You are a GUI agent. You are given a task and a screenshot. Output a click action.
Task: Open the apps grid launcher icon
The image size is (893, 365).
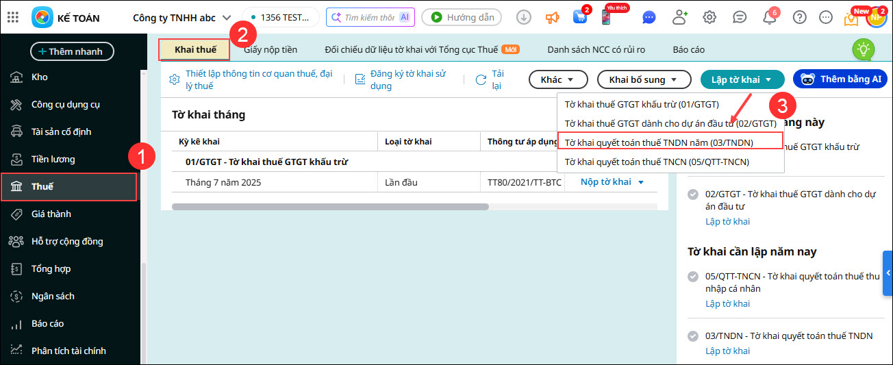(x=13, y=17)
